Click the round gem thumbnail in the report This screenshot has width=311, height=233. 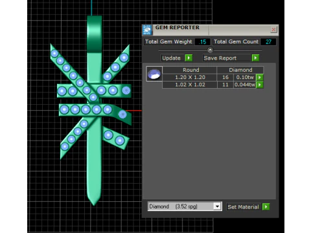[154, 74]
